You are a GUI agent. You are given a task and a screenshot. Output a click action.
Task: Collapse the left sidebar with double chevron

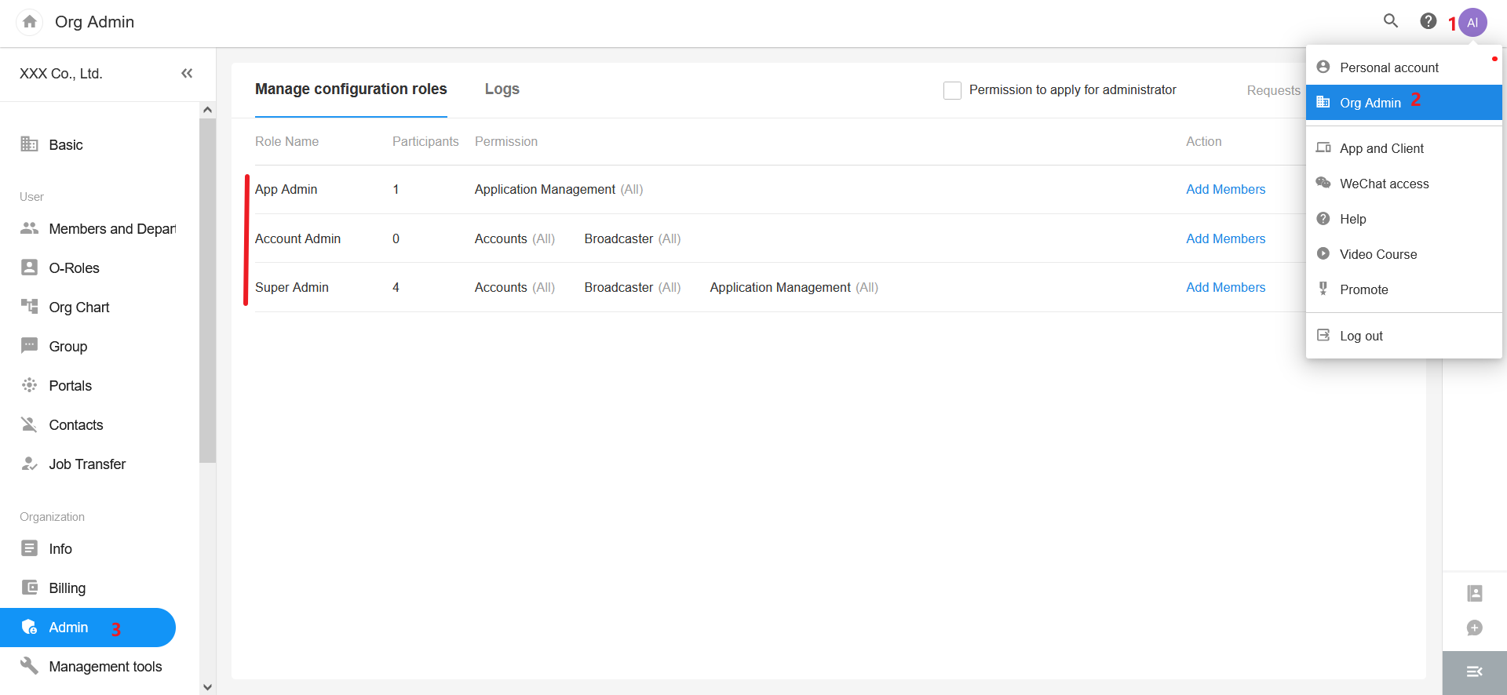(187, 73)
